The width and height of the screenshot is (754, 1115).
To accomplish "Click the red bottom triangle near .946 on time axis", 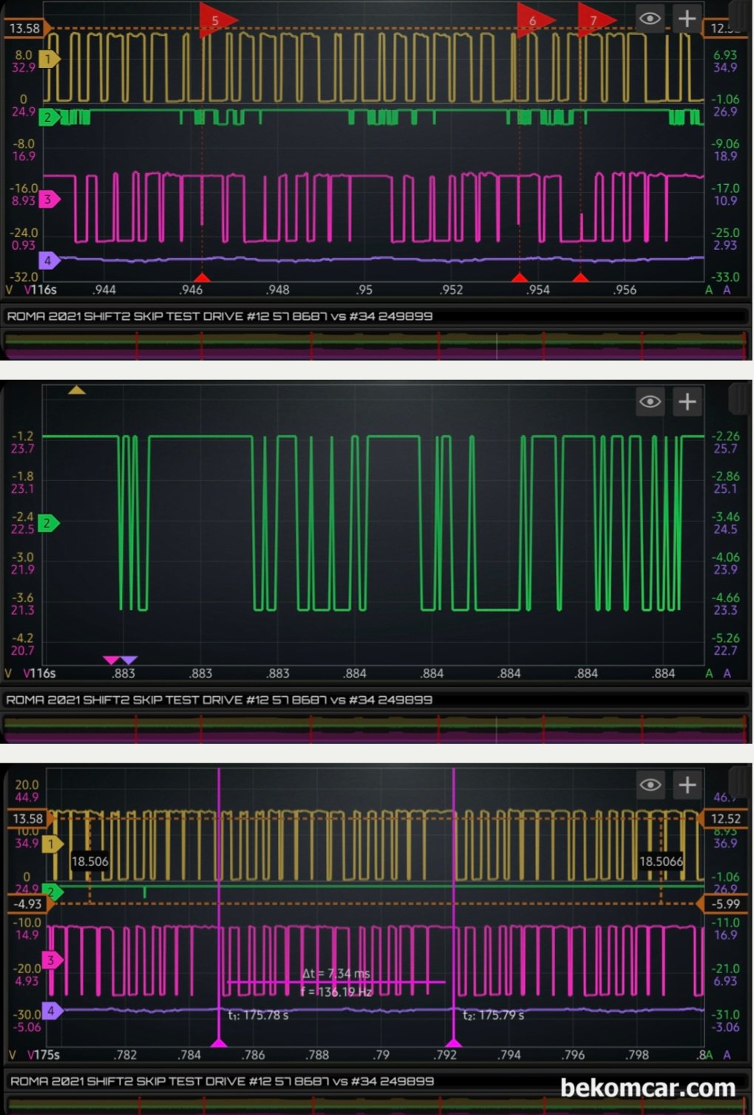I will click(202, 277).
